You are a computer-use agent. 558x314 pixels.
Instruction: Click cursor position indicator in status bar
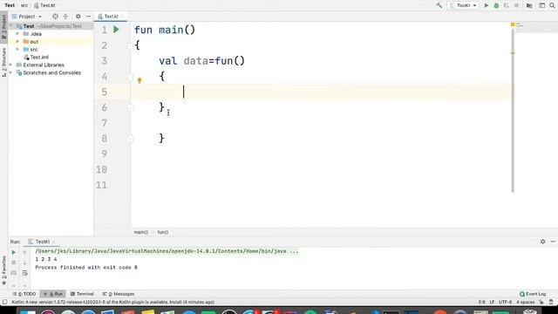(481, 303)
